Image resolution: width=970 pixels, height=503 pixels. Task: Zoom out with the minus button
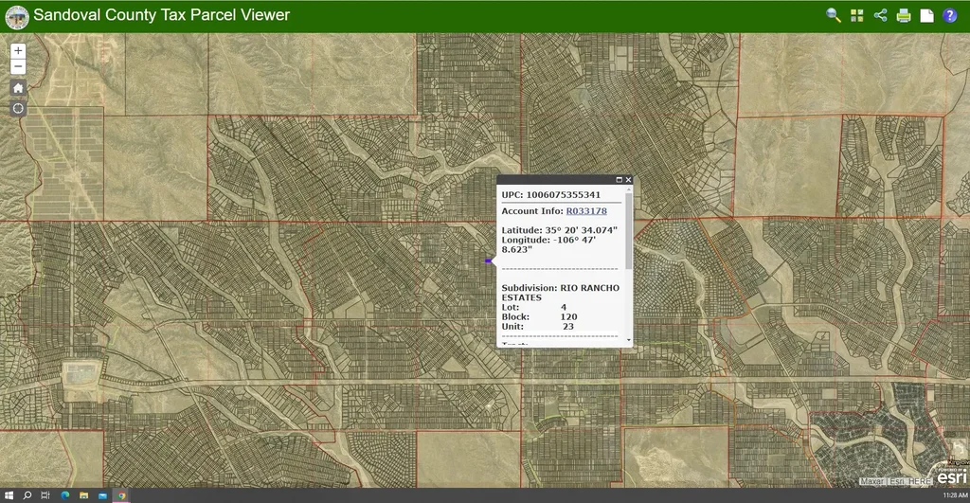coord(18,66)
